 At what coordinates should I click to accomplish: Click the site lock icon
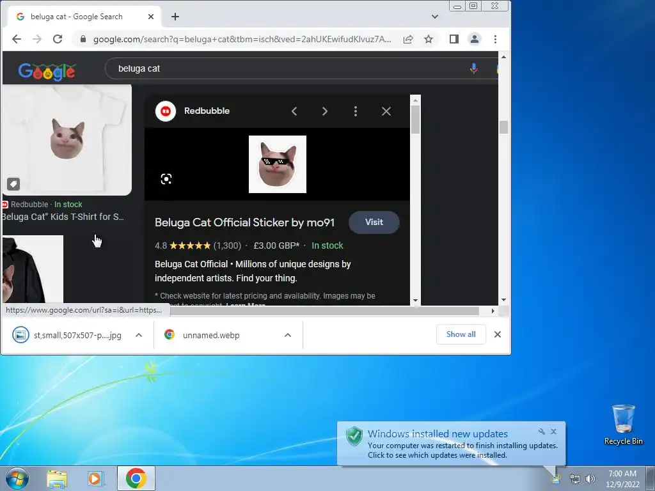coord(83,39)
